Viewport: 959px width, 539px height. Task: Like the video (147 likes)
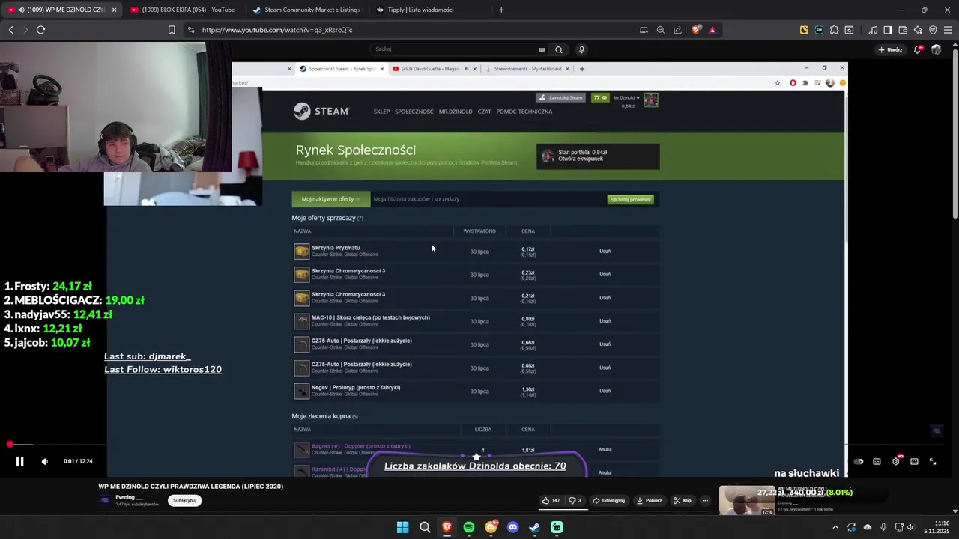pyautogui.click(x=551, y=501)
